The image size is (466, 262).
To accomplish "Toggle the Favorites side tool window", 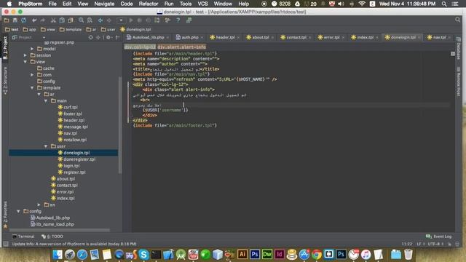I will pyautogui.click(x=5, y=215).
